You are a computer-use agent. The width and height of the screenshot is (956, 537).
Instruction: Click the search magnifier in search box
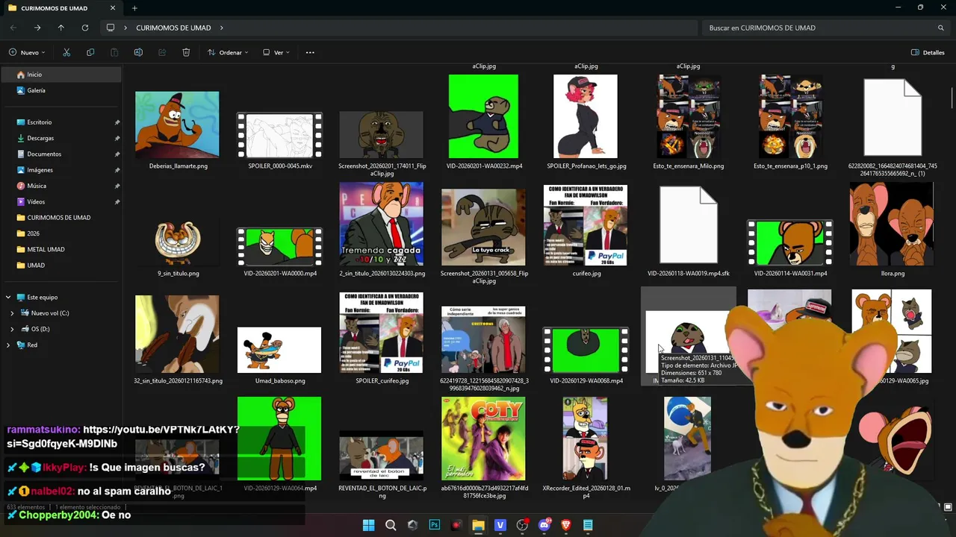[941, 28]
